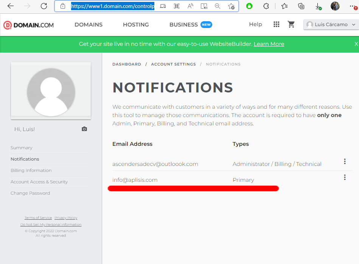The width and height of the screenshot is (359, 264).
Task: Refresh the page with reload icon
Action: 44,6
